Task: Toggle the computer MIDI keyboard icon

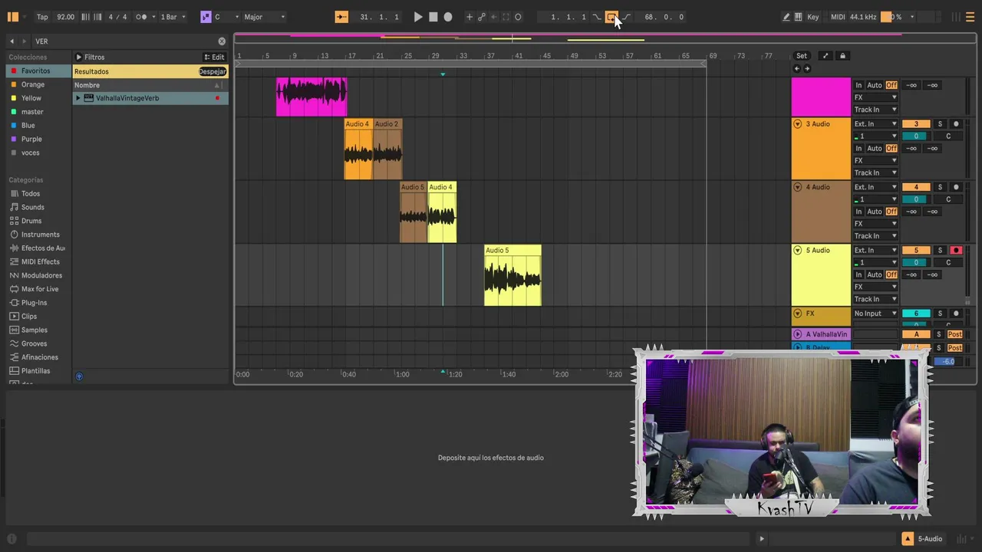Action: pos(798,17)
